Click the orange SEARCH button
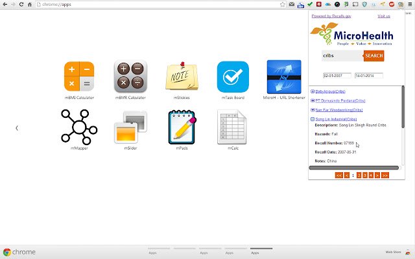This screenshot has width=415, height=259. (373, 56)
